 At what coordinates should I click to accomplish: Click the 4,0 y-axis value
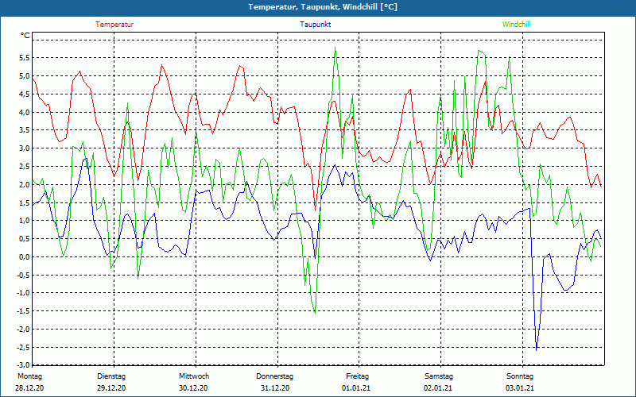tap(24, 112)
